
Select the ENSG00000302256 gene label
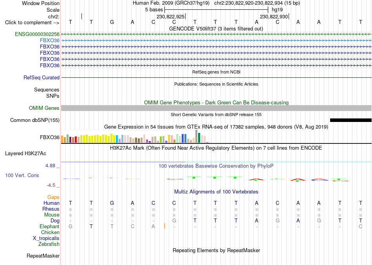pos(37,34)
